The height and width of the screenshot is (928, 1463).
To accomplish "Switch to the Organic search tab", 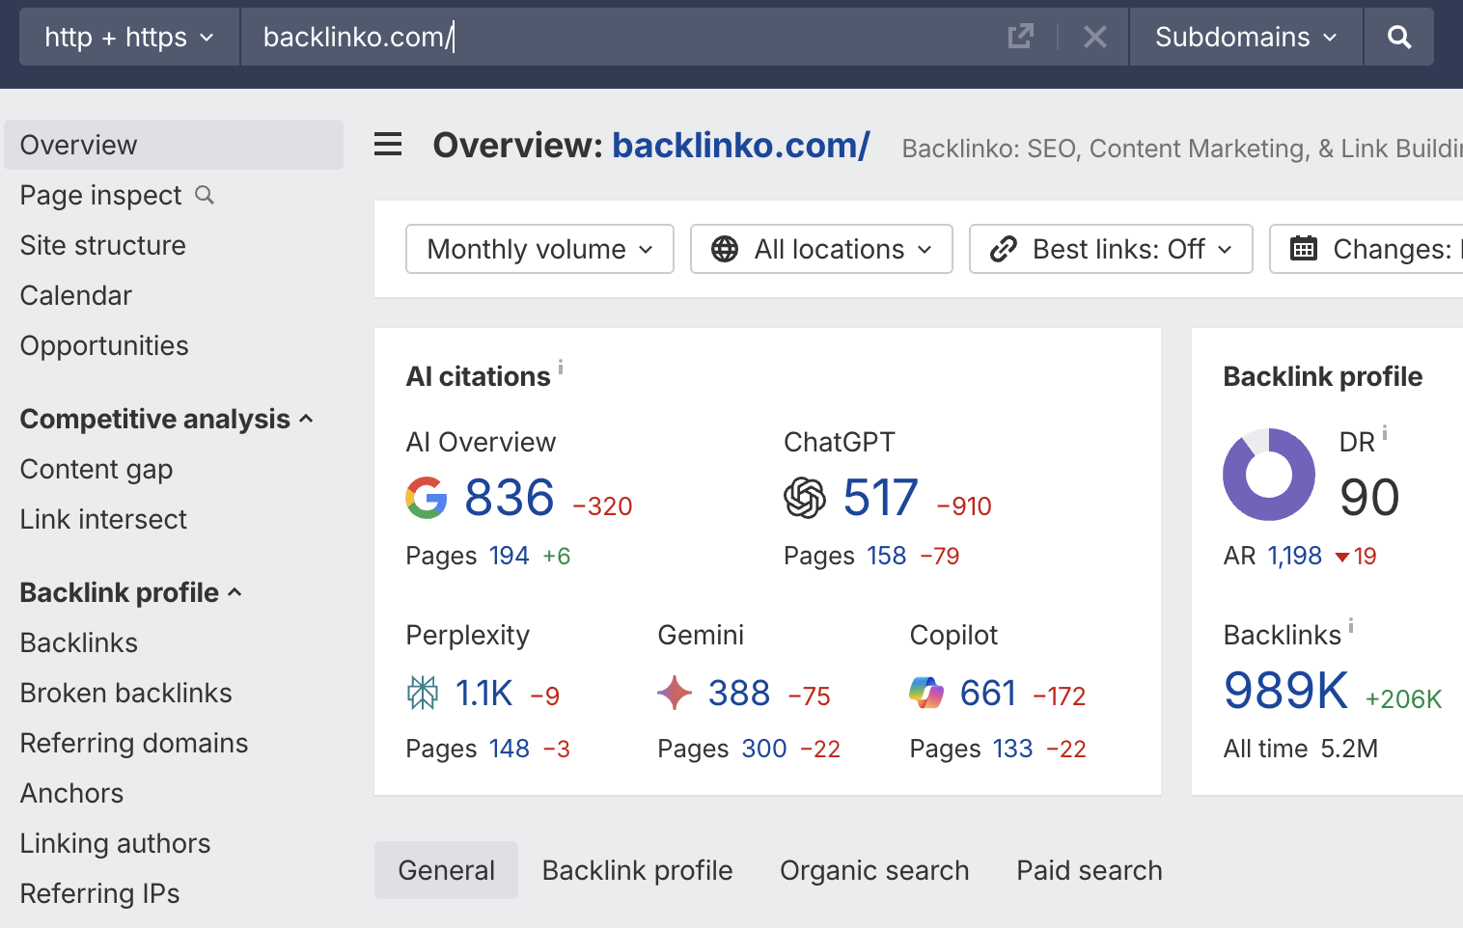I will [x=874, y=870].
